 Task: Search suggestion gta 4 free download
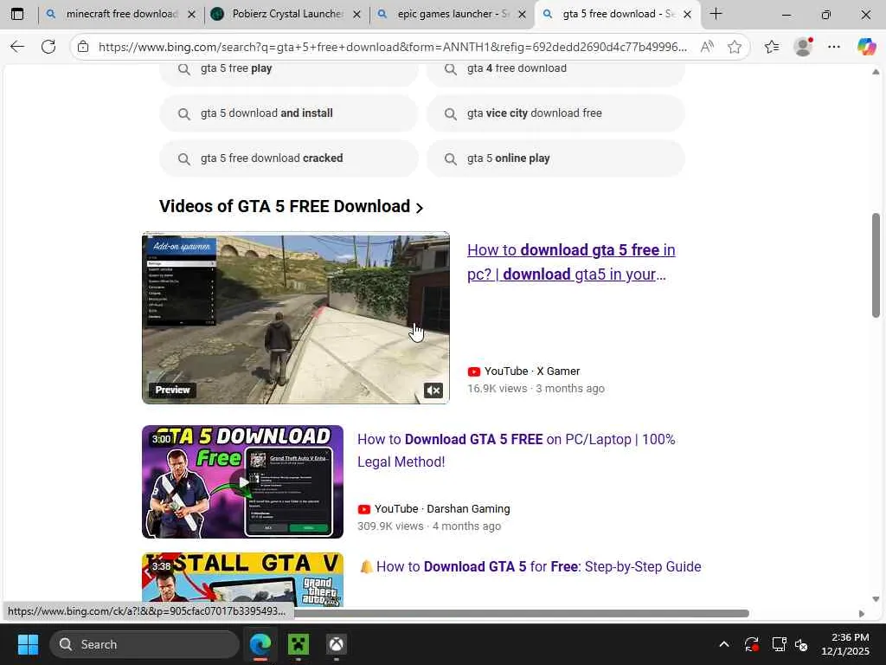(555, 69)
